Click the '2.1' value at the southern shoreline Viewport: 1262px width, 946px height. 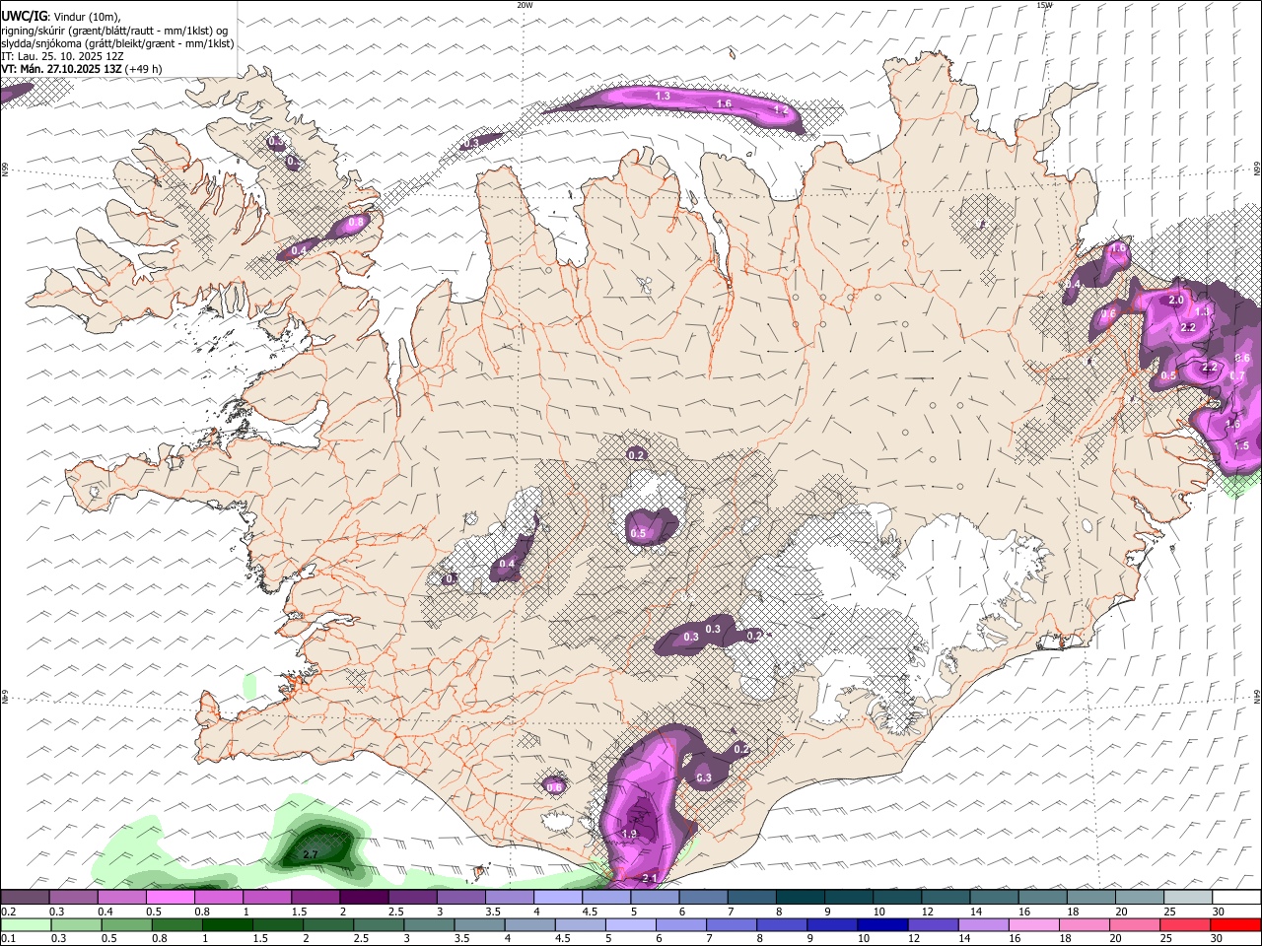(650, 877)
